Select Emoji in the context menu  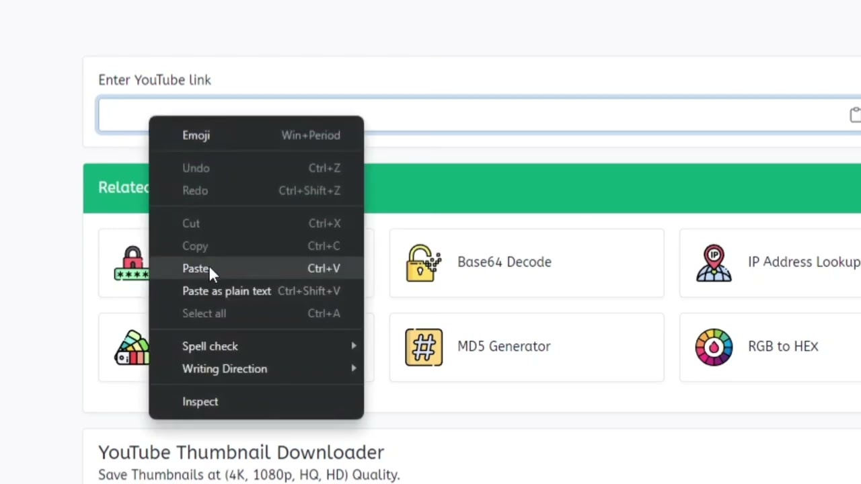tap(256, 135)
